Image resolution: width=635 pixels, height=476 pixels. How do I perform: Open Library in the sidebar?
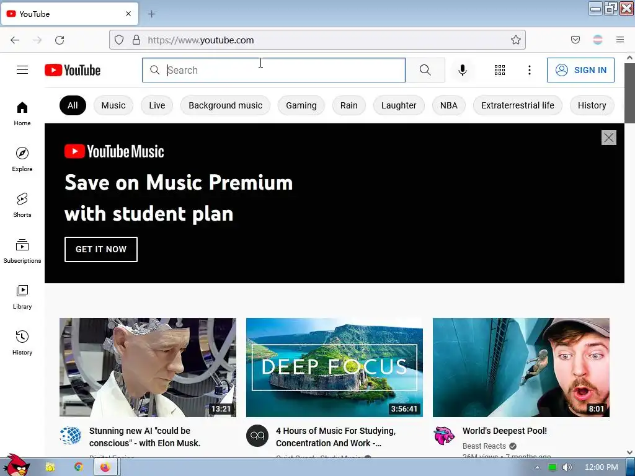point(22,297)
